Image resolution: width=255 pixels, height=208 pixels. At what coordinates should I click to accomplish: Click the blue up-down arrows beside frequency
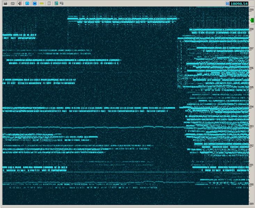[x=228, y=3]
